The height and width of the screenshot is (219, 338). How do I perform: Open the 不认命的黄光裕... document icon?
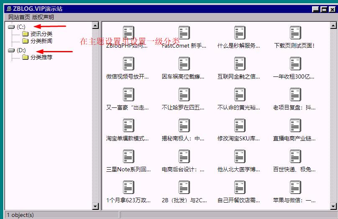click(240, 94)
